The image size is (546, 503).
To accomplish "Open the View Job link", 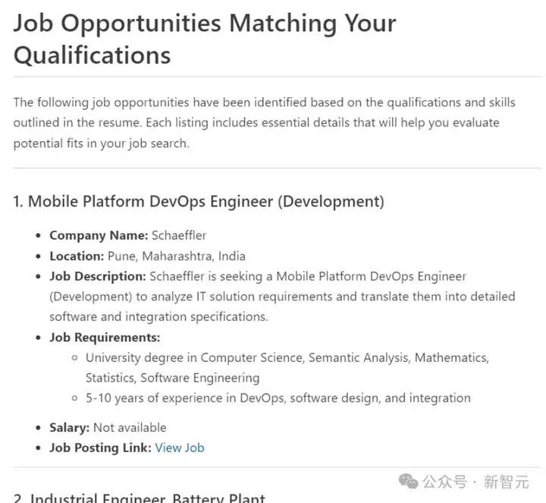I will point(179,448).
